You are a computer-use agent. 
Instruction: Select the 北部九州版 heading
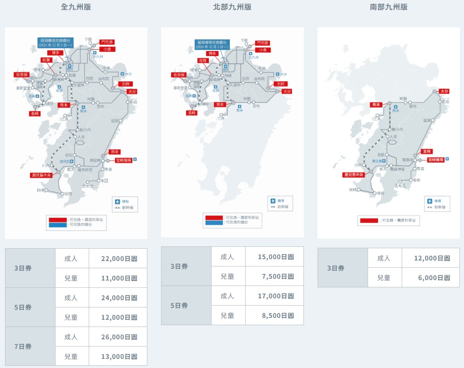(x=232, y=7)
